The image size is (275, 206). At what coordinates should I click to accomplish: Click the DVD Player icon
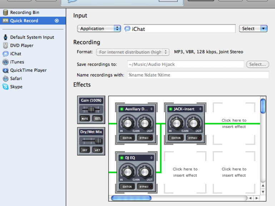5,46
